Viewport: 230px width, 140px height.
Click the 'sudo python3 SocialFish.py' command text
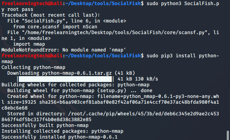183,3
